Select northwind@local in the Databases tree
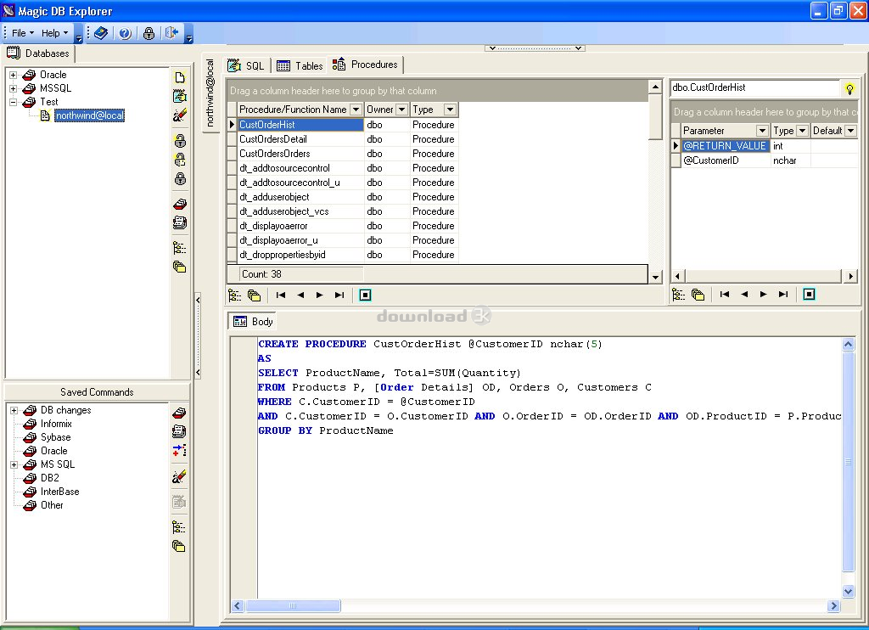This screenshot has width=869, height=630. (x=89, y=115)
